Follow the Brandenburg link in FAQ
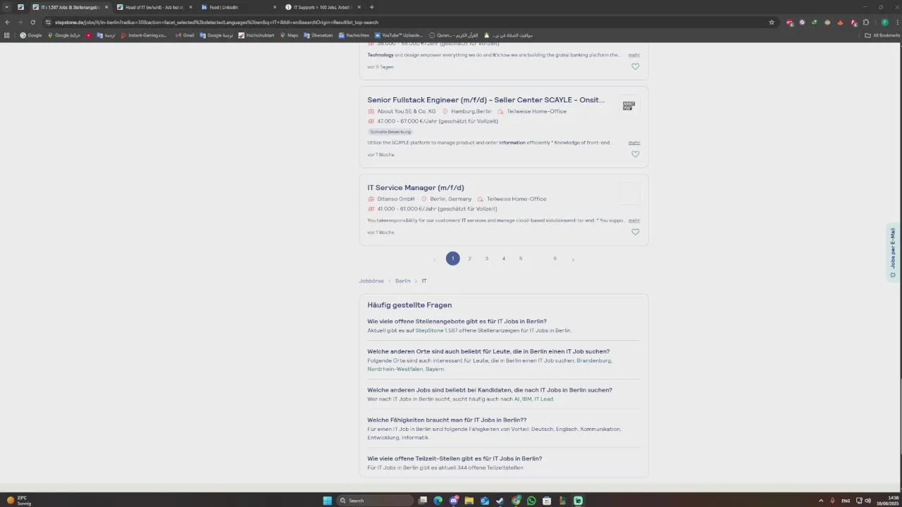The height and width of the screenshot is (507, 902). click(594, 361)
